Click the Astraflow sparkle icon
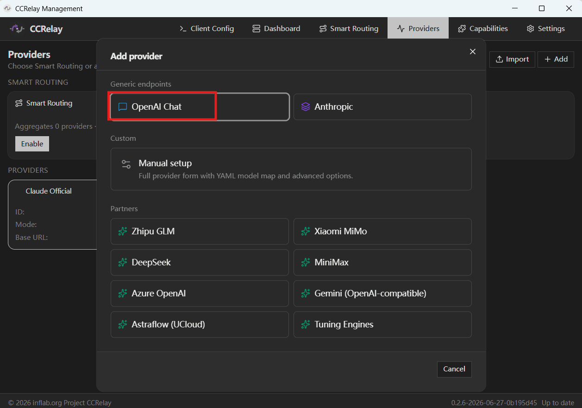Image resolution: width=582 pixels, height=408 pixels. 123,325
